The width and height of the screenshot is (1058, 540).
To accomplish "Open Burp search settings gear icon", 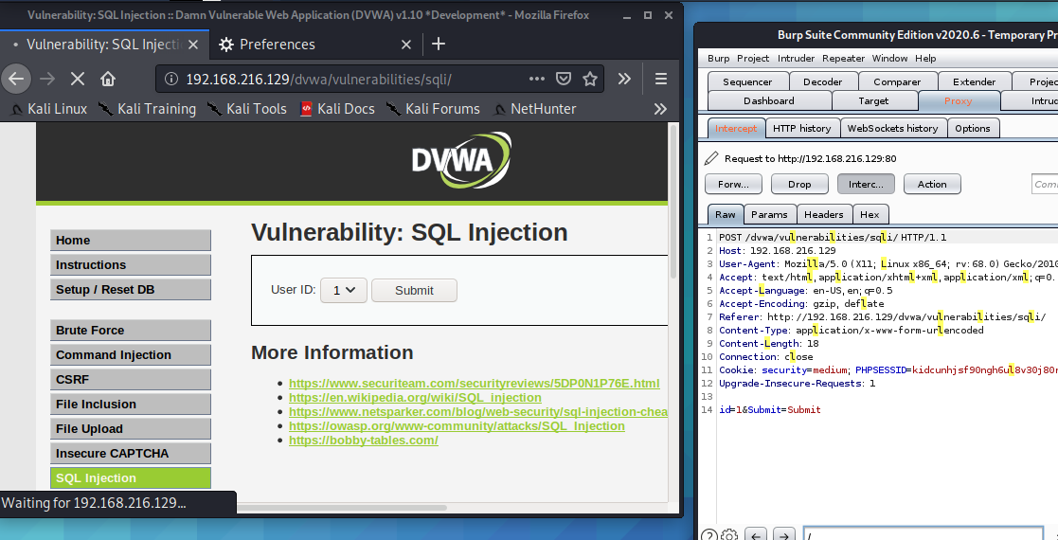I will click(x=729, y=536).
